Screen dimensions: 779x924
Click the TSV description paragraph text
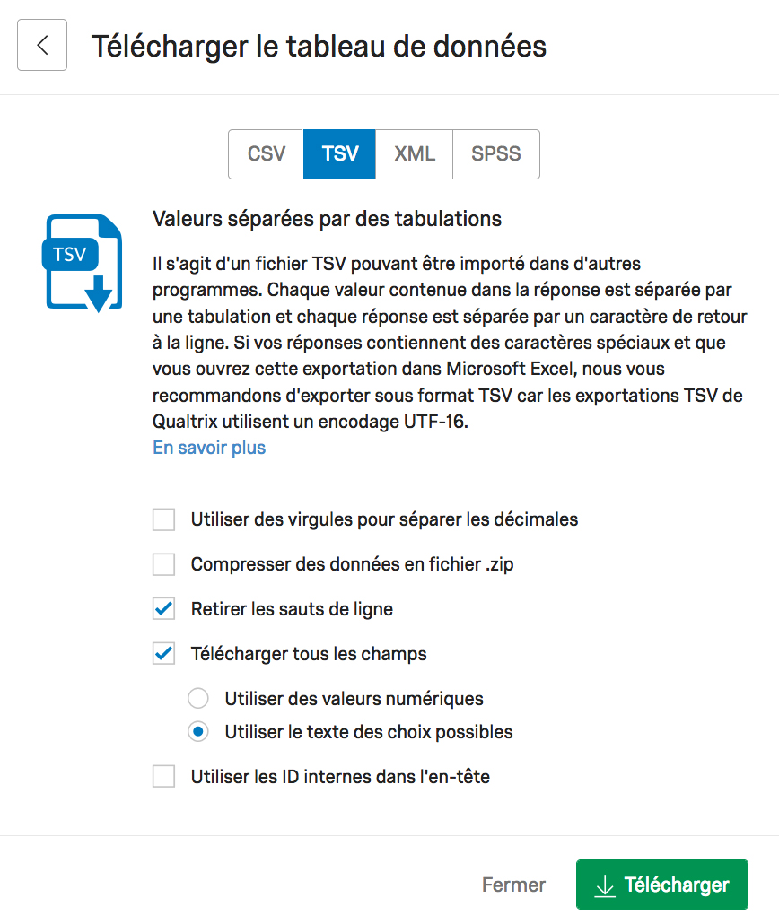[x=450, y=343]
